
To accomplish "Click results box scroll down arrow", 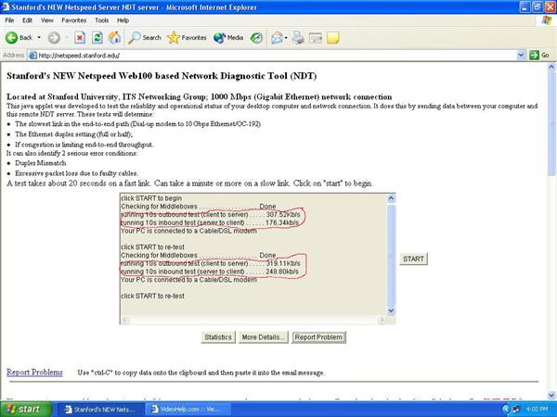I will [x=391, y=311].
